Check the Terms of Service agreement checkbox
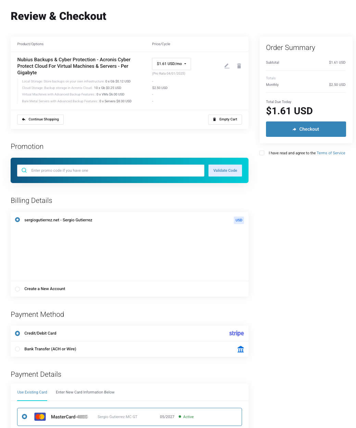The image size is (356, 428). (262, 153)
